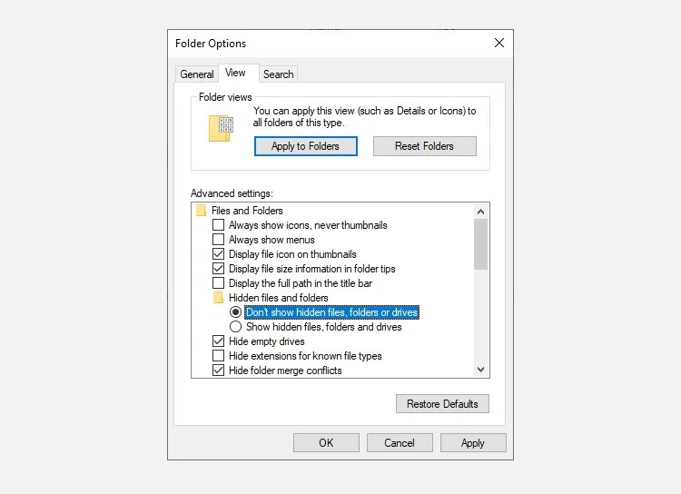
Task: Click Restore Defaults button
Action: pyautogui.click(x=442, y=403)
